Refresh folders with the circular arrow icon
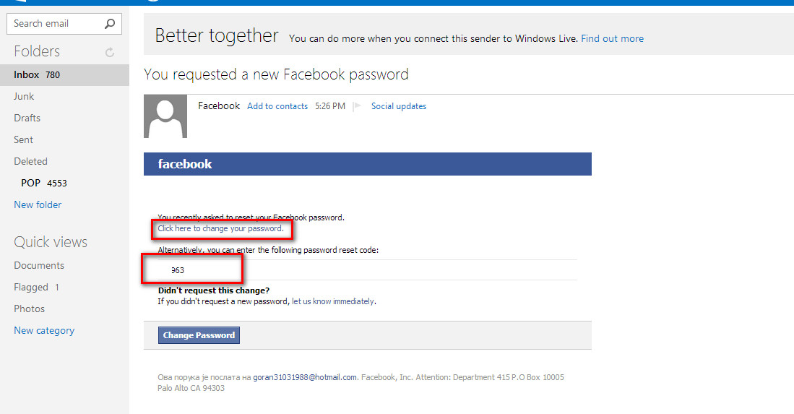The height and width of the screenshot is (414, 794). point(110,52)
